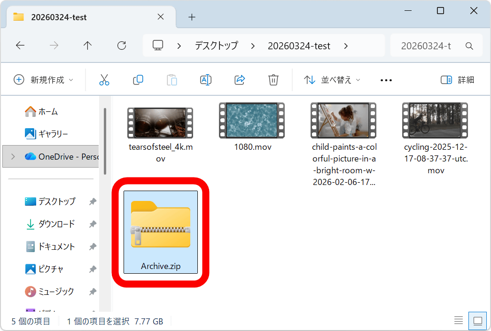Image resolution: width=491 pixels, height=331 pixels.
Task: Toggle pin next to ドキュメント
Action: pos(93,246)
